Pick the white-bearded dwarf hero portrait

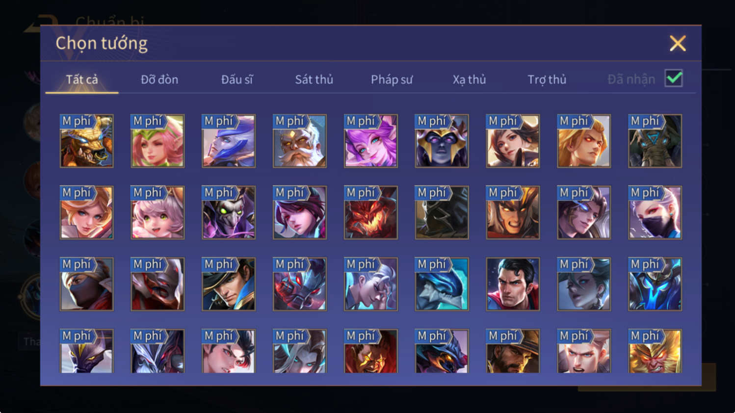point(299,141)
